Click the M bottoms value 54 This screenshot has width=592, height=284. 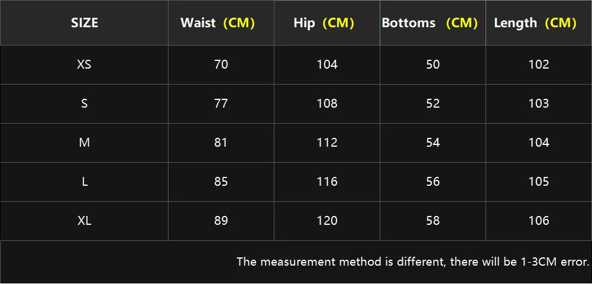click(433, 142)
